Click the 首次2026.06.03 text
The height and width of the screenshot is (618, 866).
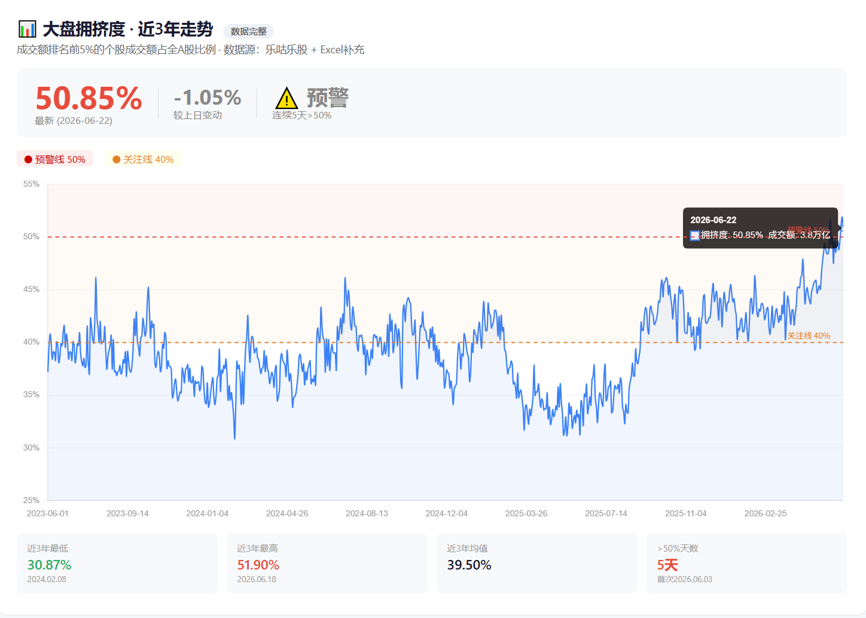pos(685,579)
